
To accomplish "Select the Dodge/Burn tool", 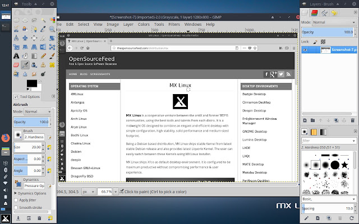I will (x=43, y=74).
